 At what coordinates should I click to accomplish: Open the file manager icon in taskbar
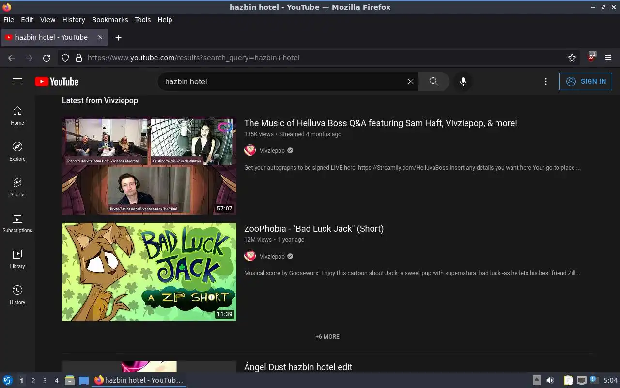[x=70, y=381]
